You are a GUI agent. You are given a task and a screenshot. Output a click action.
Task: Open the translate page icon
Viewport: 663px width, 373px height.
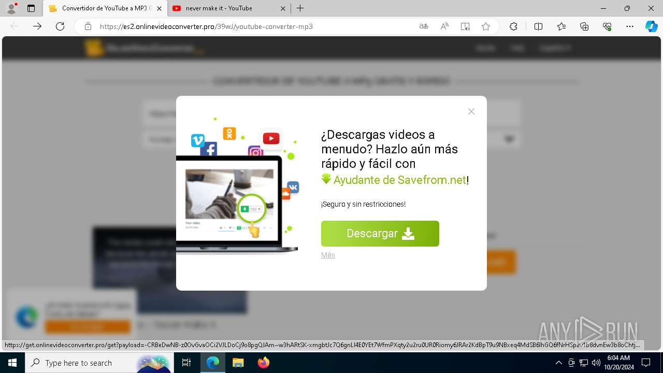click(x=424, y=26)
